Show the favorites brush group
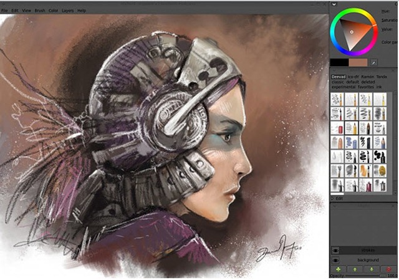The width and height of the screenshot is (399, 280). 366,87
